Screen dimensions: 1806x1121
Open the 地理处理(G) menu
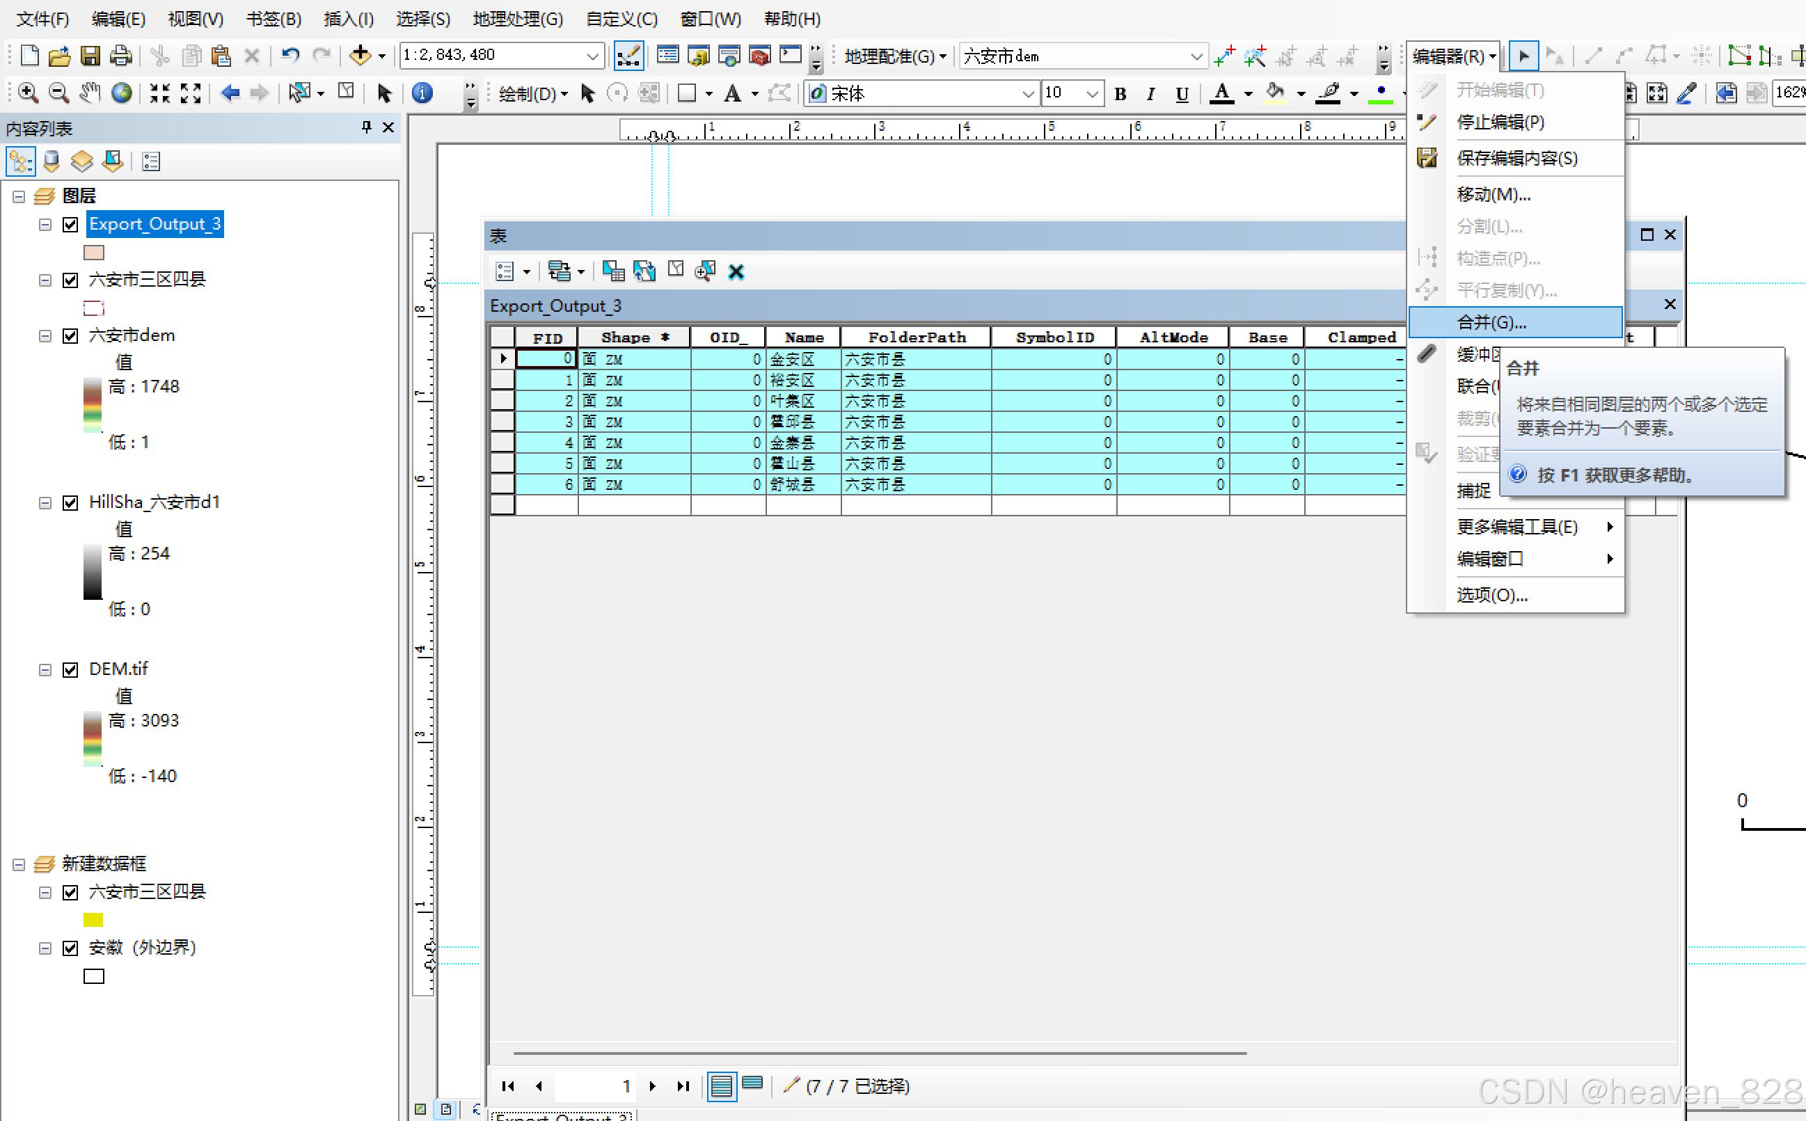click(x=518, y=19)
